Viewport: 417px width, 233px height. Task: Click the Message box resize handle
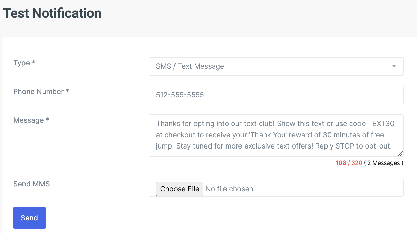[400, 154]
